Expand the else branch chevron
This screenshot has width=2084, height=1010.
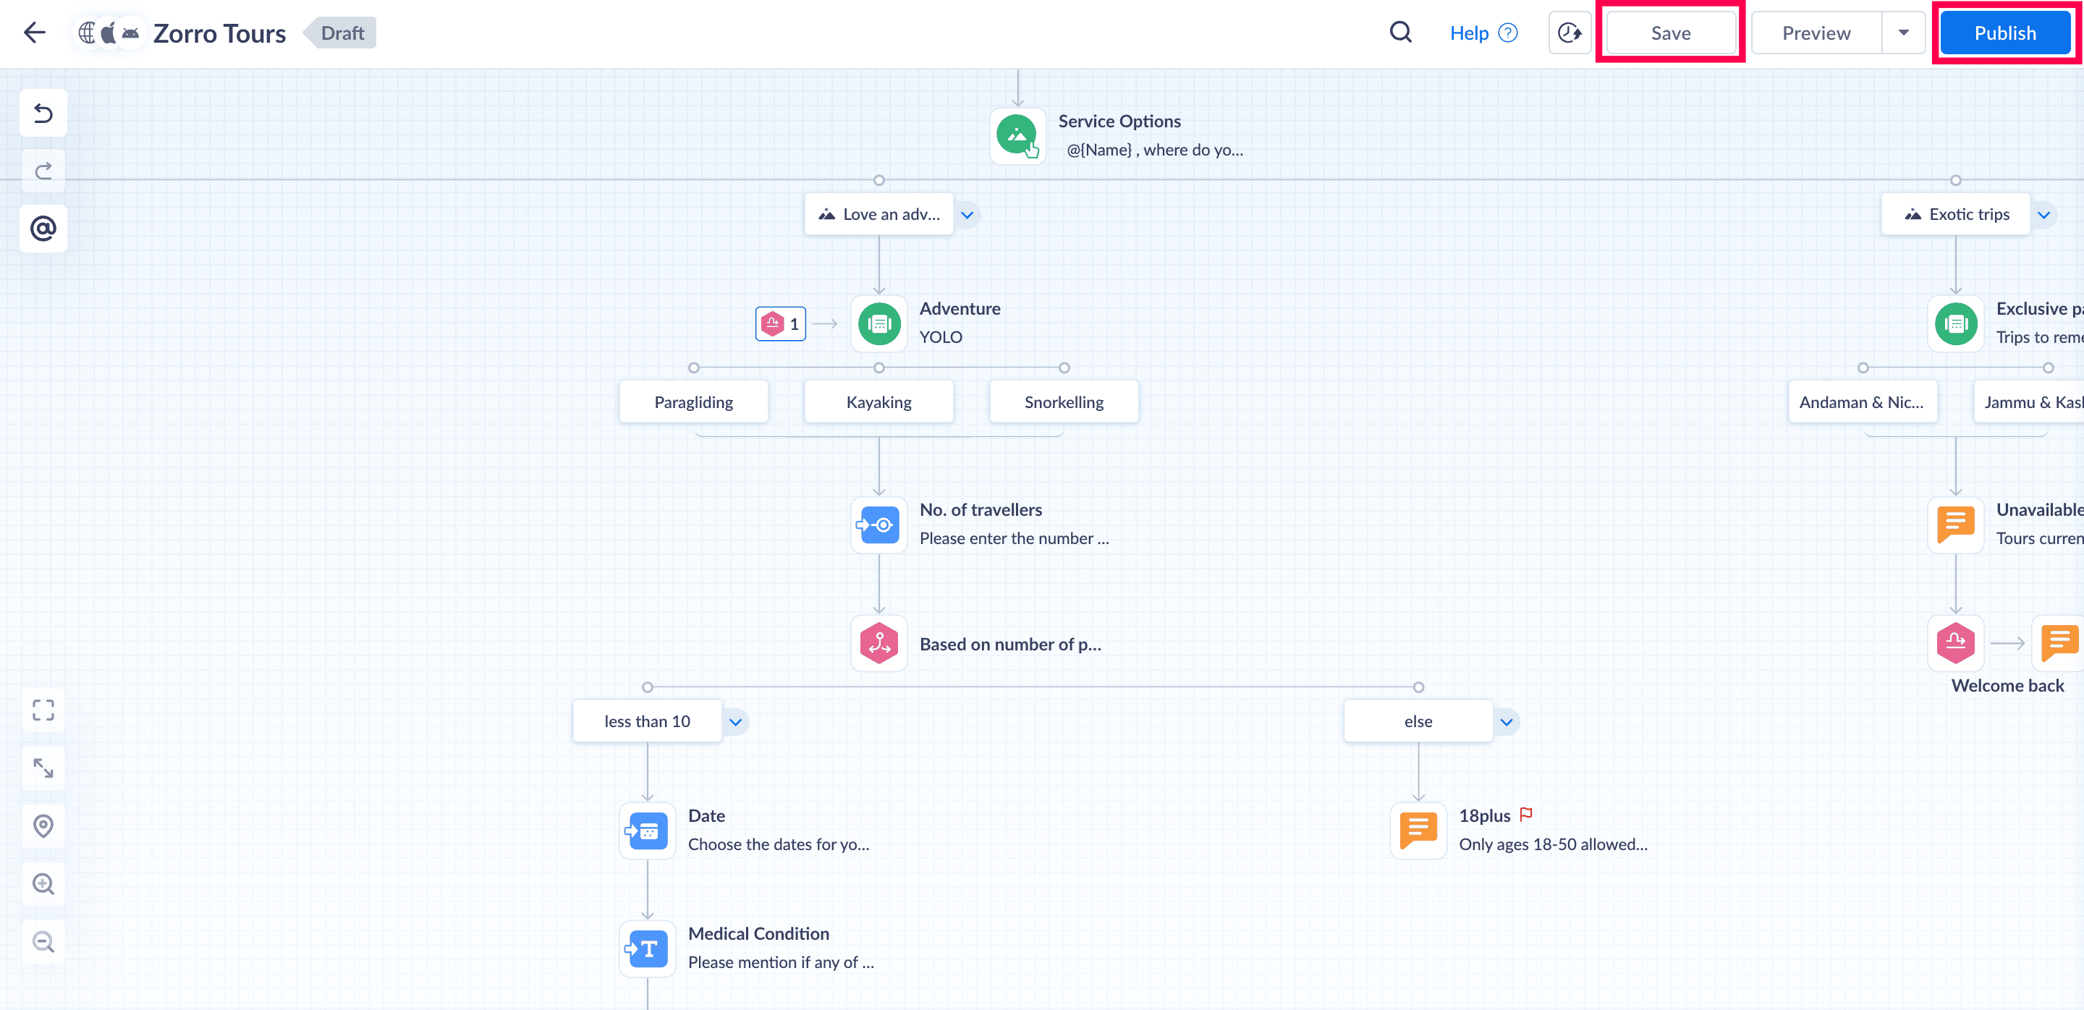pyautogui.click(x=1507, y=722)
